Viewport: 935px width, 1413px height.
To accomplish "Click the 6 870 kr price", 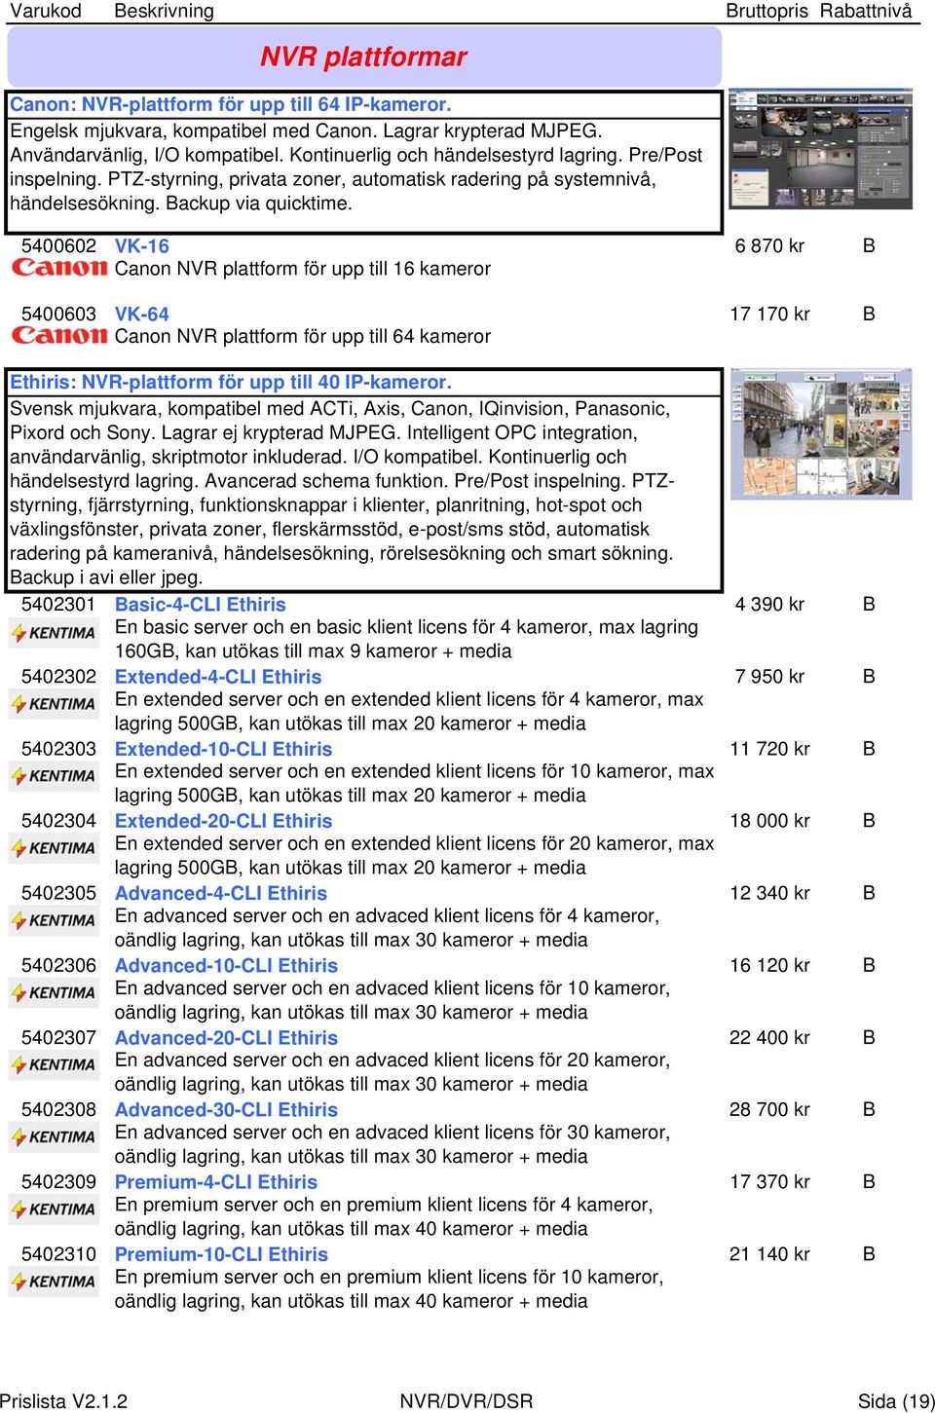I will click(x=769, y=246).
